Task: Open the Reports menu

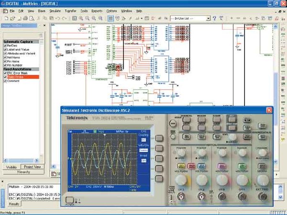Action: [97, 11]
